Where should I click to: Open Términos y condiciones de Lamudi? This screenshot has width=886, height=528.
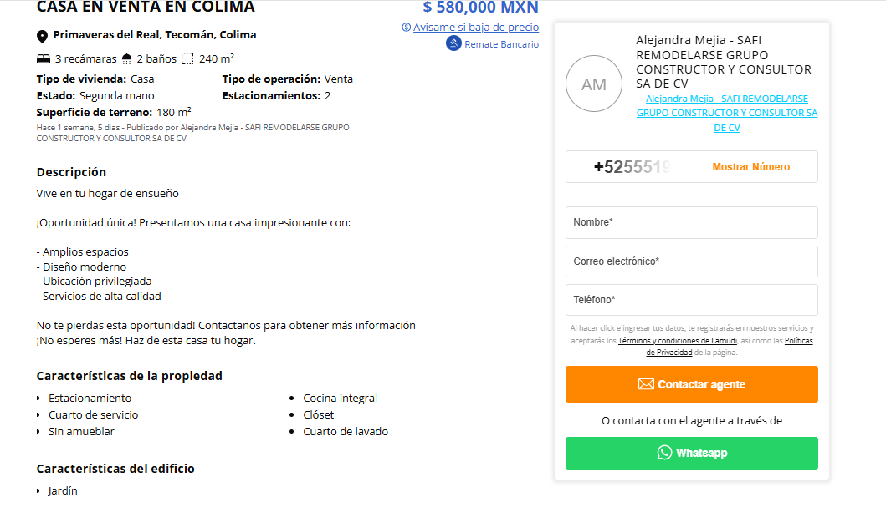(677, 341)
